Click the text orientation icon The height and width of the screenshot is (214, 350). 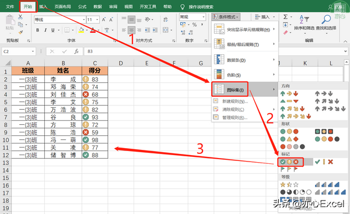pyautogui.click(x=148, y=19)
